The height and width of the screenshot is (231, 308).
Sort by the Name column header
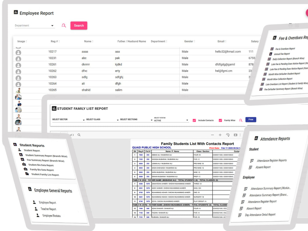pyautogui.click(x=89, y=41)
